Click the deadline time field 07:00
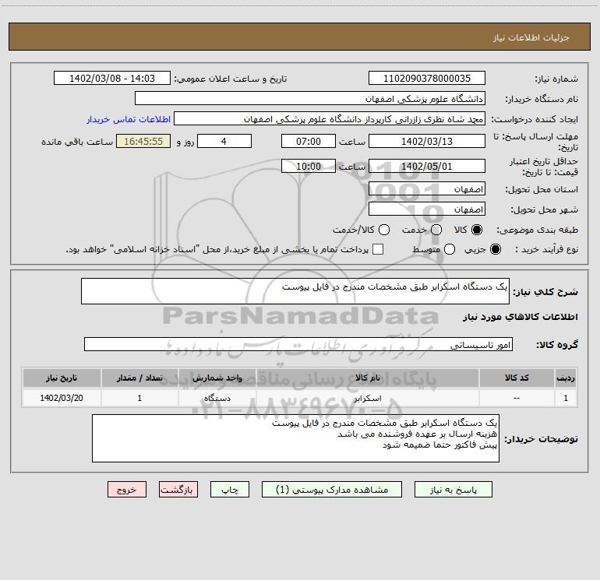Screen dimensions: 600x580 [x=309, y=142]
